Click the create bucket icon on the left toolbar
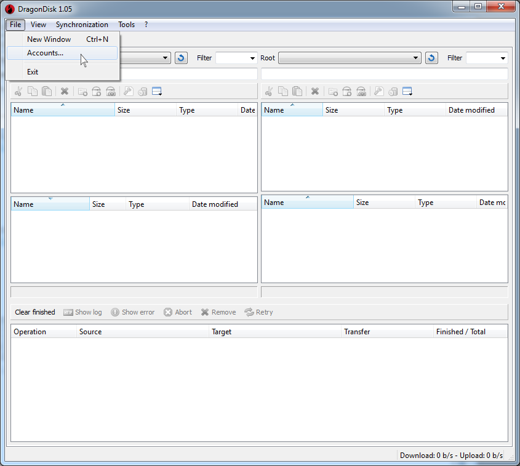The width and height of the screenshot is (520, 466). [x=97, y=91]
